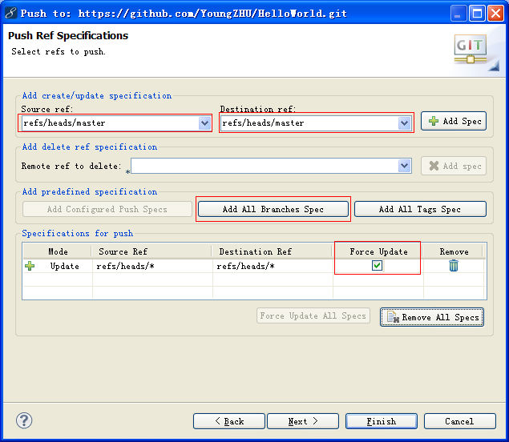Close the Push dialog window
The image size is (509, 442).
coord(495,14)
